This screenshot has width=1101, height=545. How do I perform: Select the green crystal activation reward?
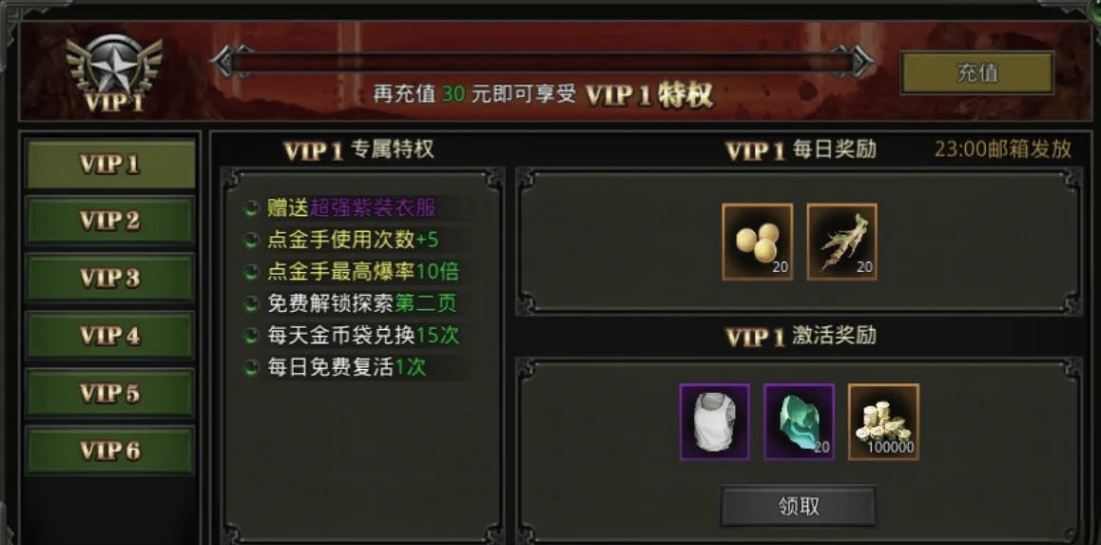(799, 421)
